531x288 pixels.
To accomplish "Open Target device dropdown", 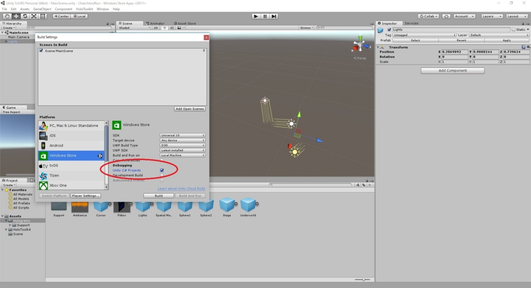I will (182, 140).
